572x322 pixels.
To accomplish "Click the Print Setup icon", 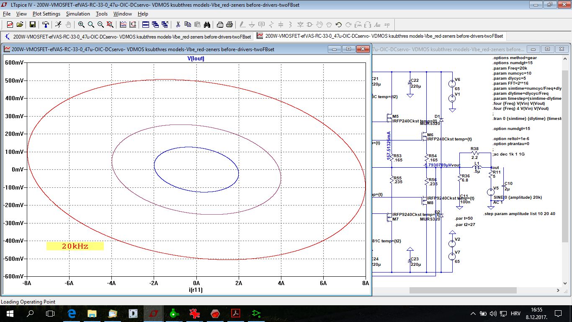I will [x=220, y=24].
